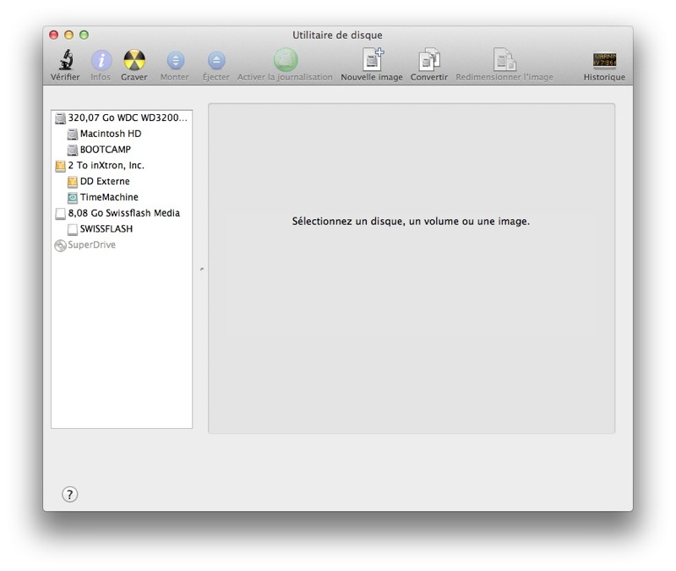This screenshot has height=571, width=676.
Task: Select the BOOTCAMP volume
Action: 105,150
